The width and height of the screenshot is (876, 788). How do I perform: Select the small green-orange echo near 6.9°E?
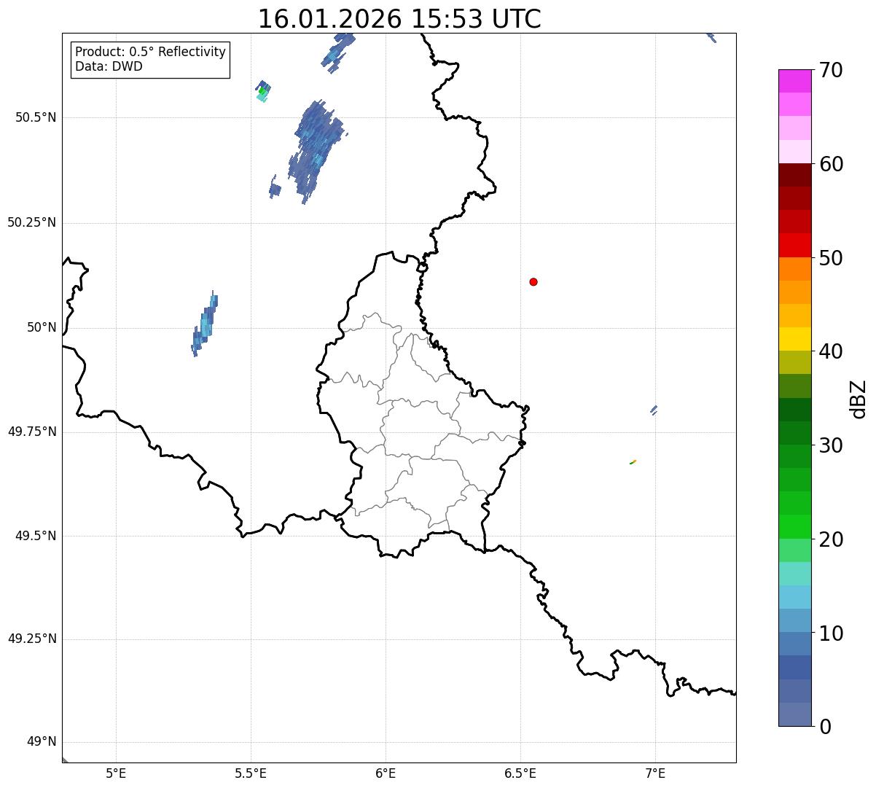pyautogui.click(x=633, y=462)
